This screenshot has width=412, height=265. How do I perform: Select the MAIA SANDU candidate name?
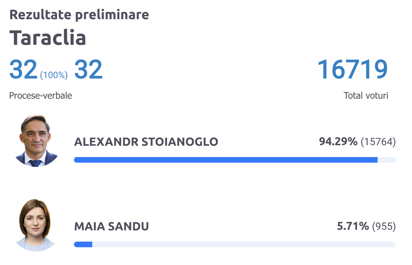pos(111,226)
